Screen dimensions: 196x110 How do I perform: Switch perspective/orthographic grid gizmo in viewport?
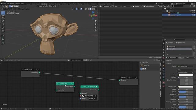[x=96, y=30]
